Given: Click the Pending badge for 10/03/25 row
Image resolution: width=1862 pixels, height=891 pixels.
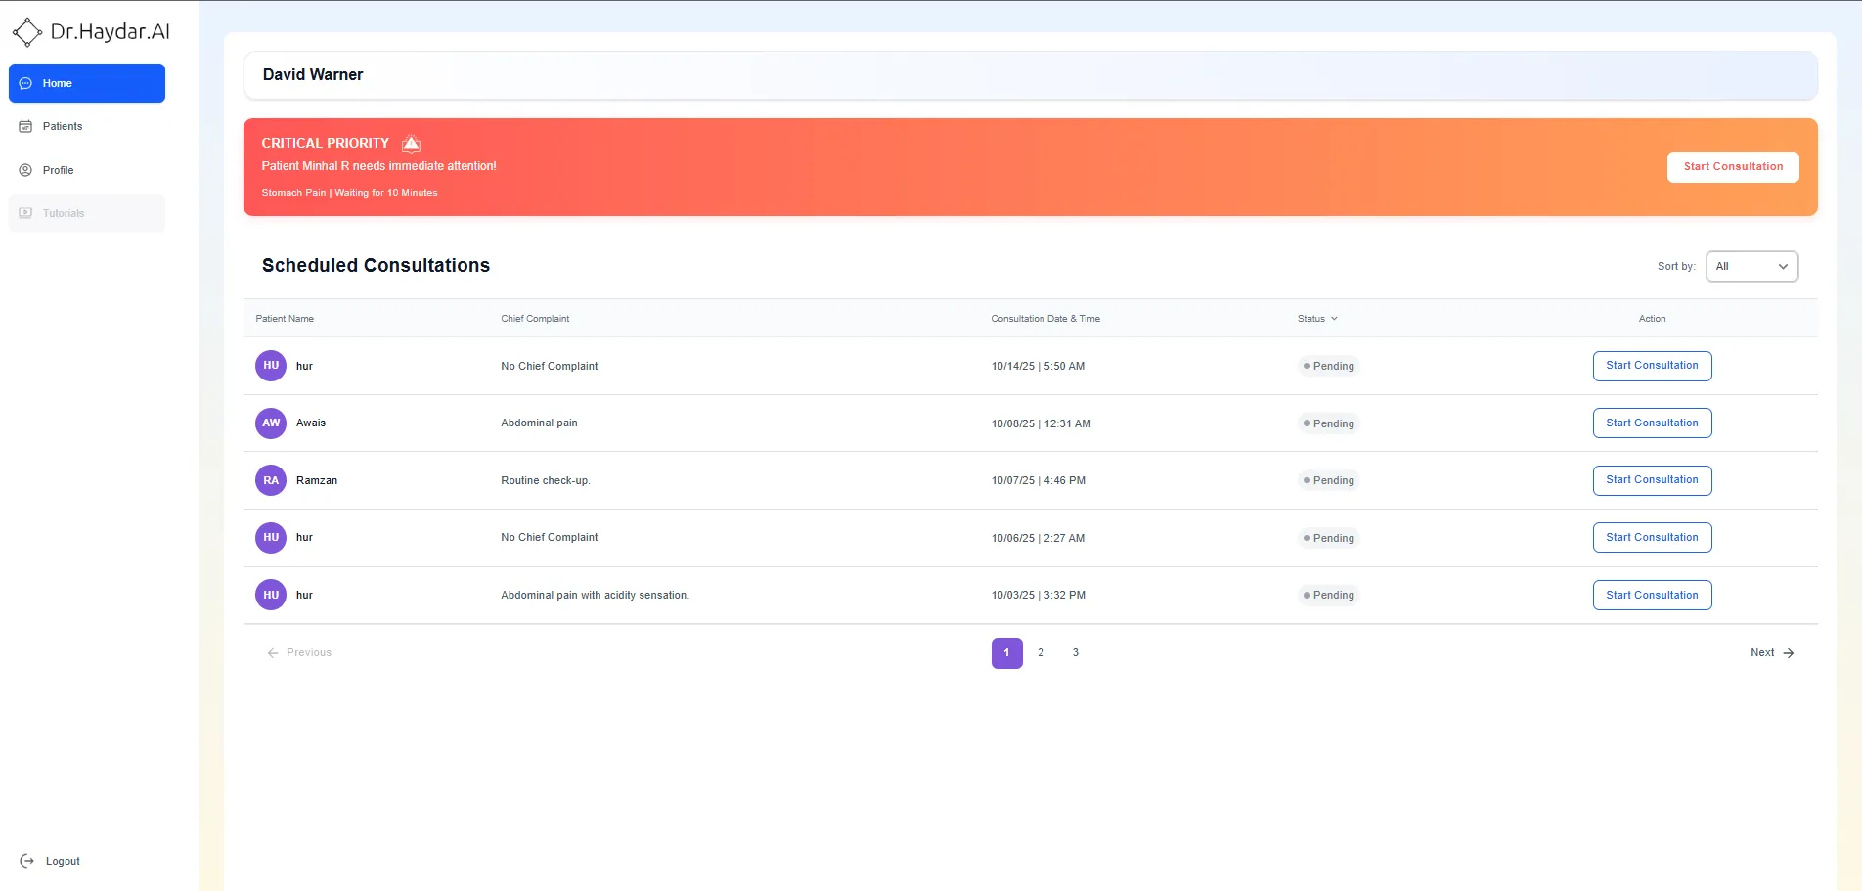Looking at the screenshot, I should click(x=1328, y=595).
